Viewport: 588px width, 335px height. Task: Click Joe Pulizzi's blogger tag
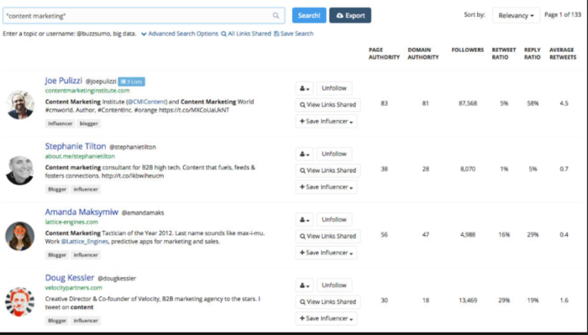point(89,123)
